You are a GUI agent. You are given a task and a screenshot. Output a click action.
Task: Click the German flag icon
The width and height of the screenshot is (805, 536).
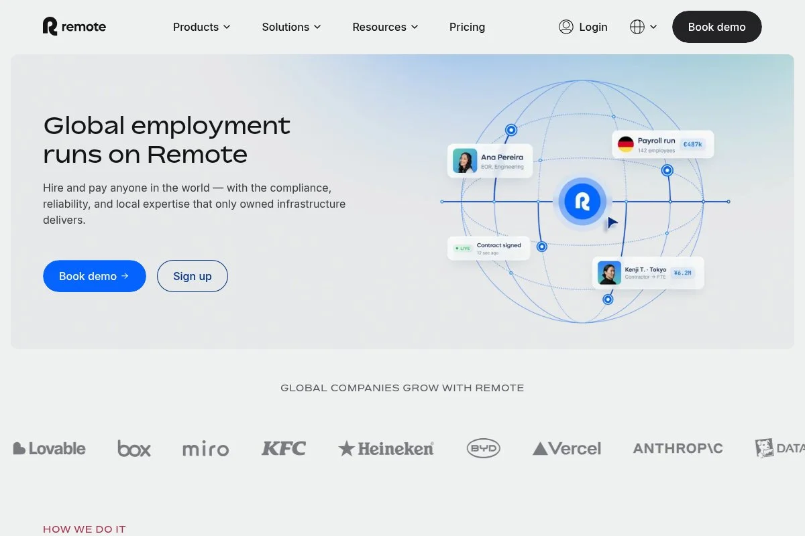tap(626, 144)
